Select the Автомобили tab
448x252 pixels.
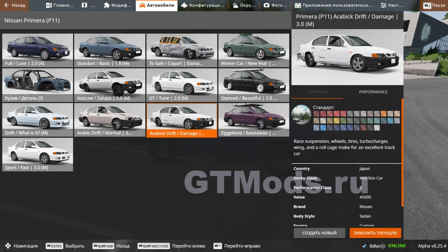(156, 5)
